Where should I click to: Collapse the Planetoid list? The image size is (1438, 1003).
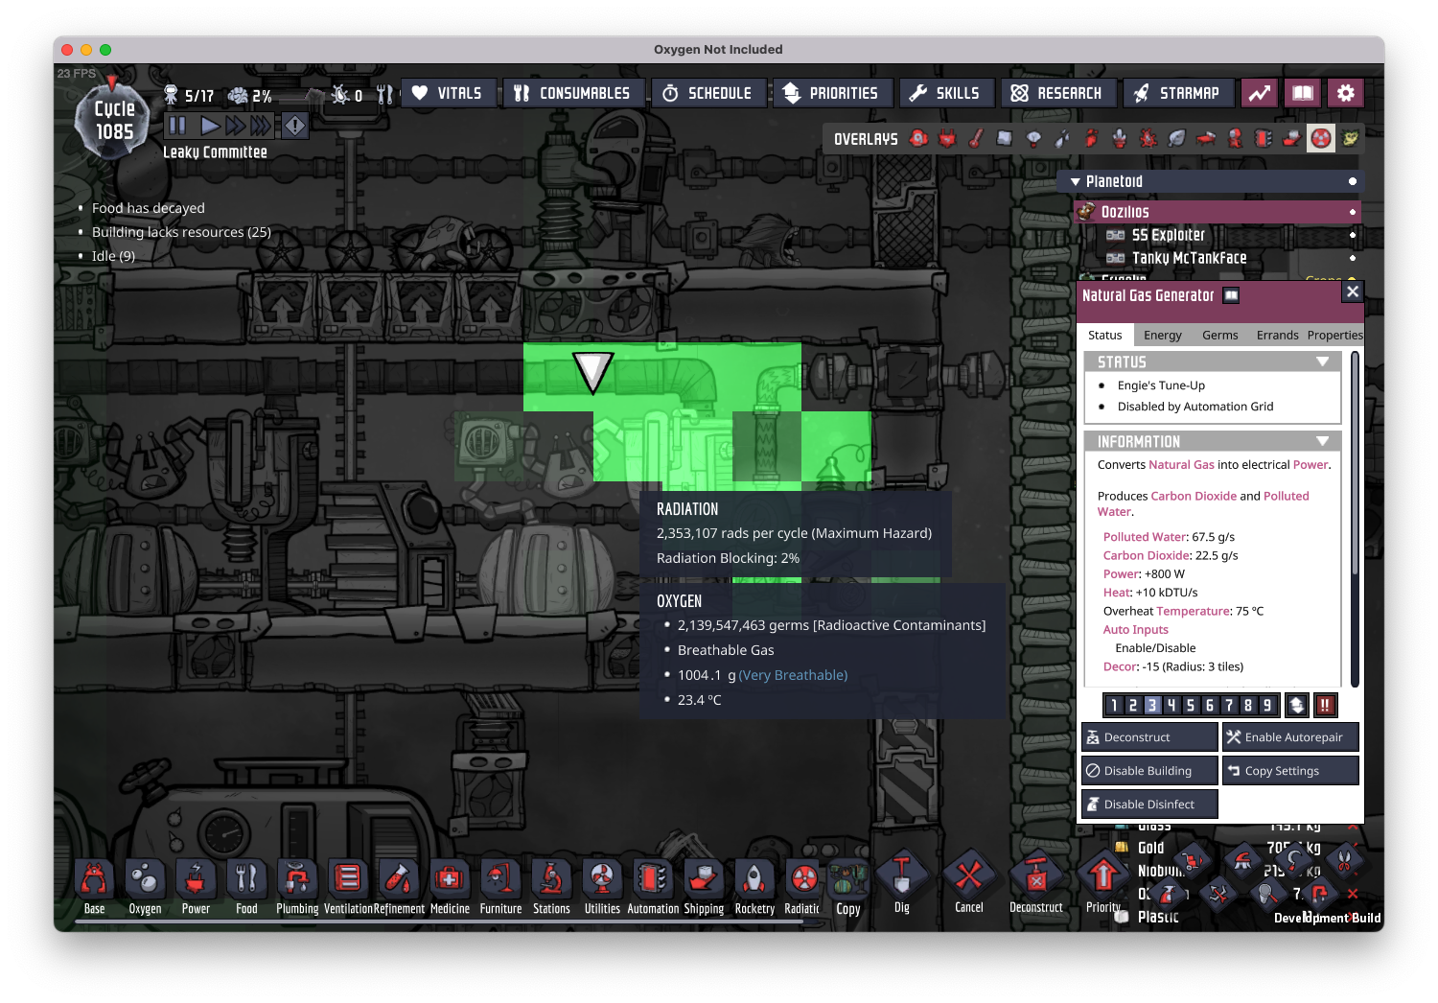(x=1076, y=182)
